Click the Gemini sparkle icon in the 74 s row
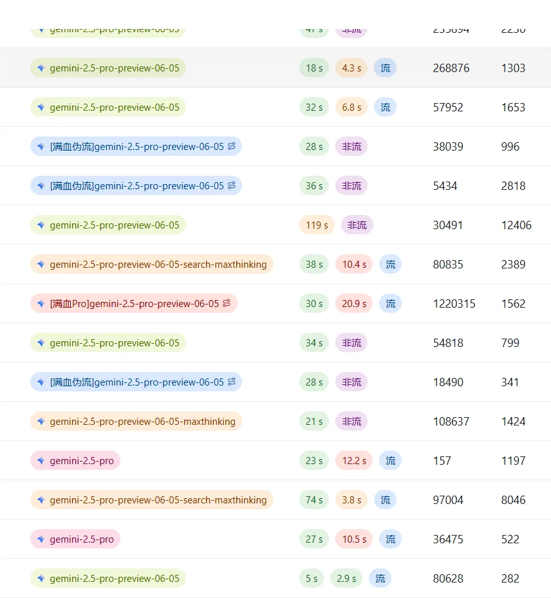Screen dimensions: 551x598 (41, 500)
